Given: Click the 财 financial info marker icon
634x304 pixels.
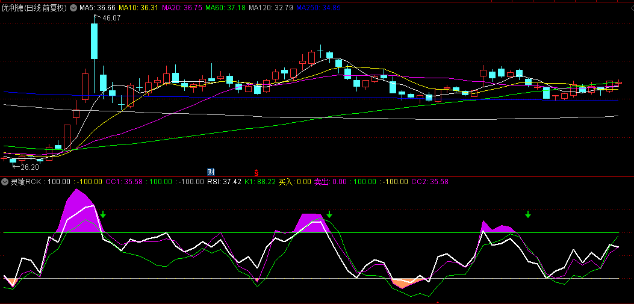Looking at the screenshot, I should click(210, 172).
